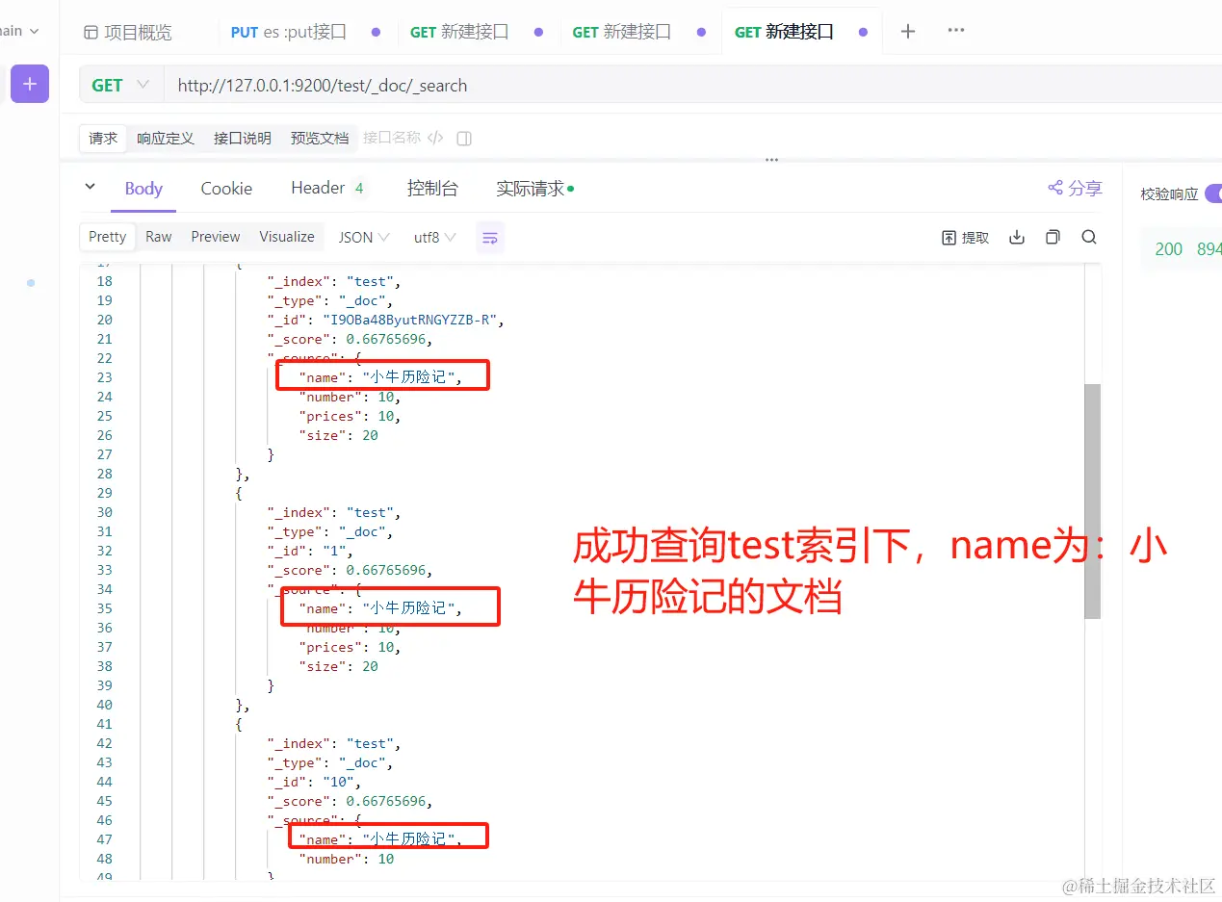The height and width of the screenshot is (902, 1222).
Task: Click the panel divider handle dots
Action: tap(771, 160)
